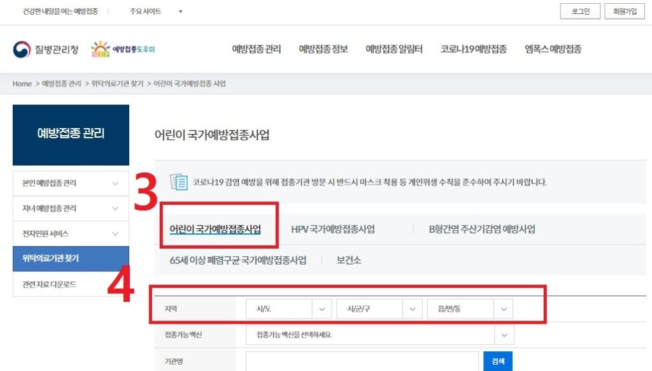Click the 어린이 국가예방접종사업 page heading

(212, 135)
